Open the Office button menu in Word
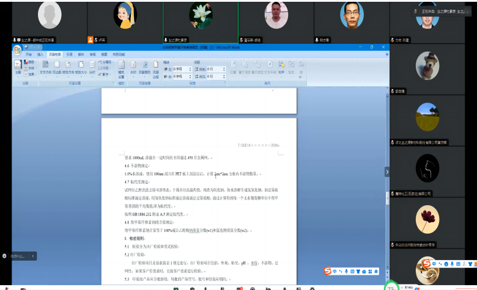 [17, 50]
